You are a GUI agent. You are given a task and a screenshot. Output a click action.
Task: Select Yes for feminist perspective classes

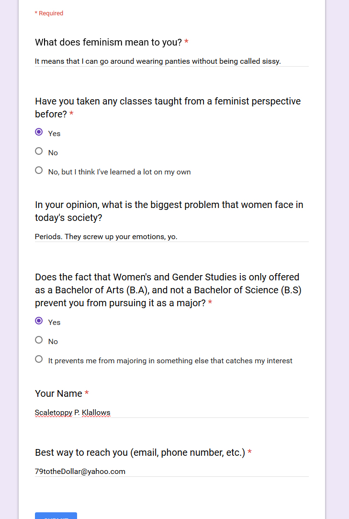click(39, 132)
